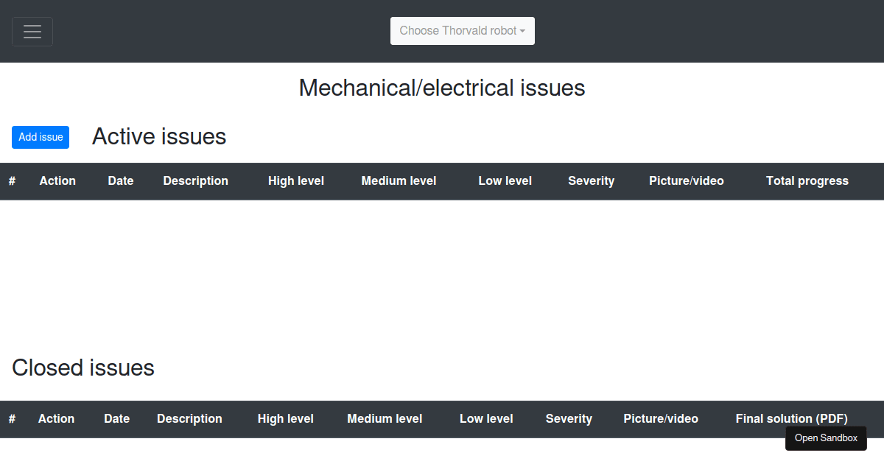Click the # header in Closed issues

click(12, 418)
